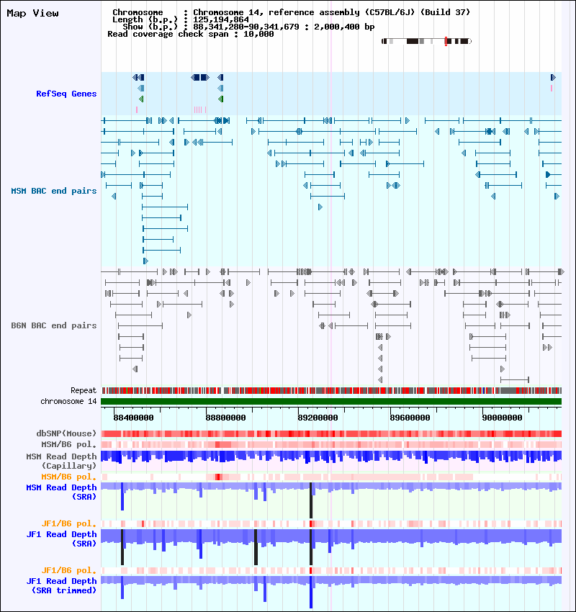576x612 pixels.
Task: Open the MSM Read Depth (SRA) link
Action: coord(61,492)
